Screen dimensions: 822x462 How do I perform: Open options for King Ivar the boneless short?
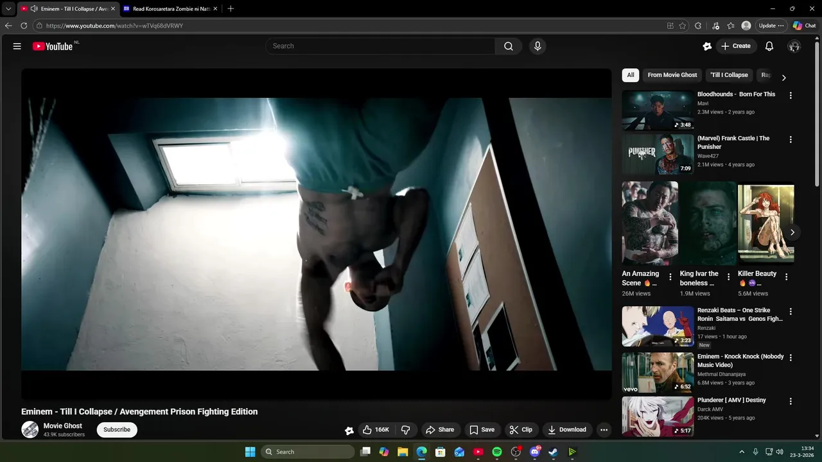click(x=728, y=277)
